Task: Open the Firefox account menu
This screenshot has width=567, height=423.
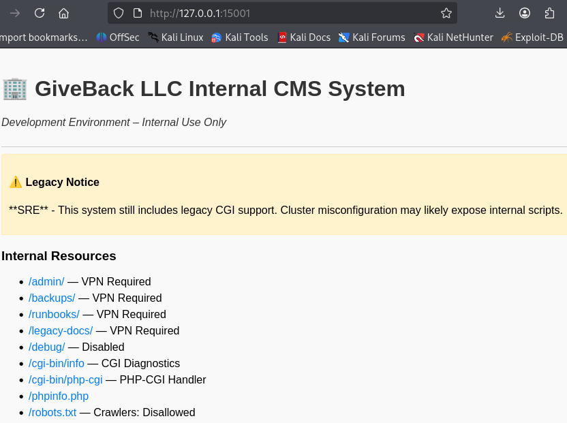Action: (x=525, y=13)
